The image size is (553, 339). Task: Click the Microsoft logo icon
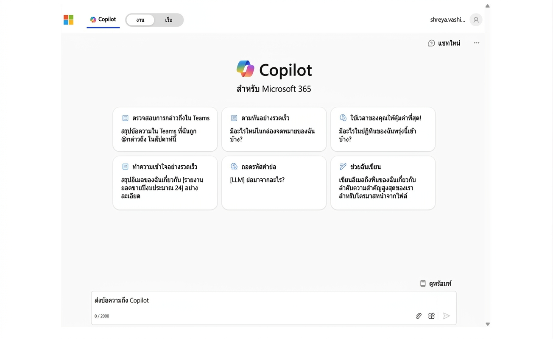[68, 20]
